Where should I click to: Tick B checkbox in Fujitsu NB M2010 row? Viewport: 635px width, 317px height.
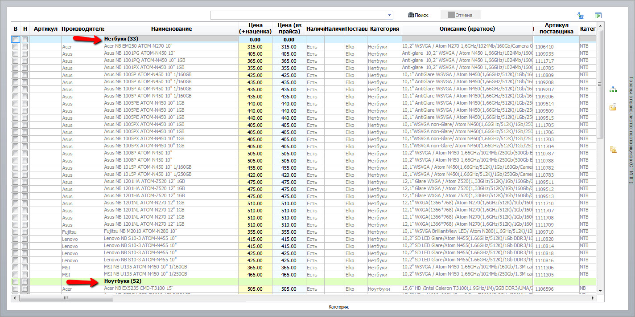[16, 232]
